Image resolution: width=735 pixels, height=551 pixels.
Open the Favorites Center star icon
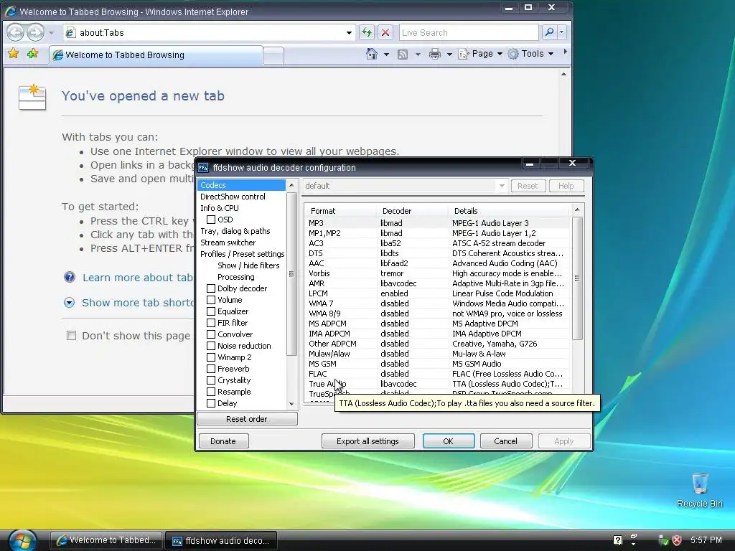coord(14,54)
